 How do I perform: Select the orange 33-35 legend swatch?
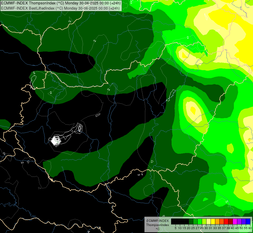217,221
